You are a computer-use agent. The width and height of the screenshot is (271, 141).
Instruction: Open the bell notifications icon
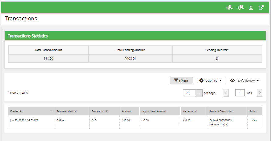pyautogui.click(x=241, y=8)
